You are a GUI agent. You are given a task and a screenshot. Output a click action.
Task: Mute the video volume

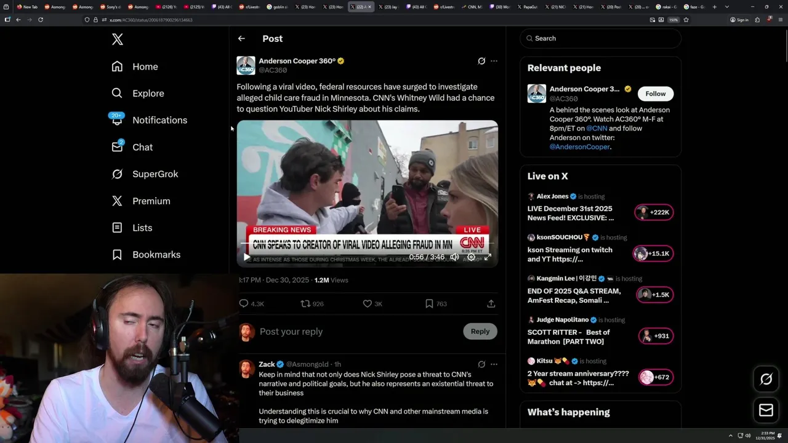(454, 257)
